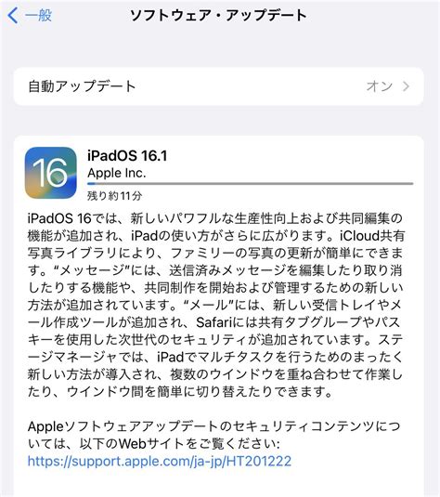Click the Appleソフトウェアアップデート security notice text
The image size is (440, 497).
214,435
